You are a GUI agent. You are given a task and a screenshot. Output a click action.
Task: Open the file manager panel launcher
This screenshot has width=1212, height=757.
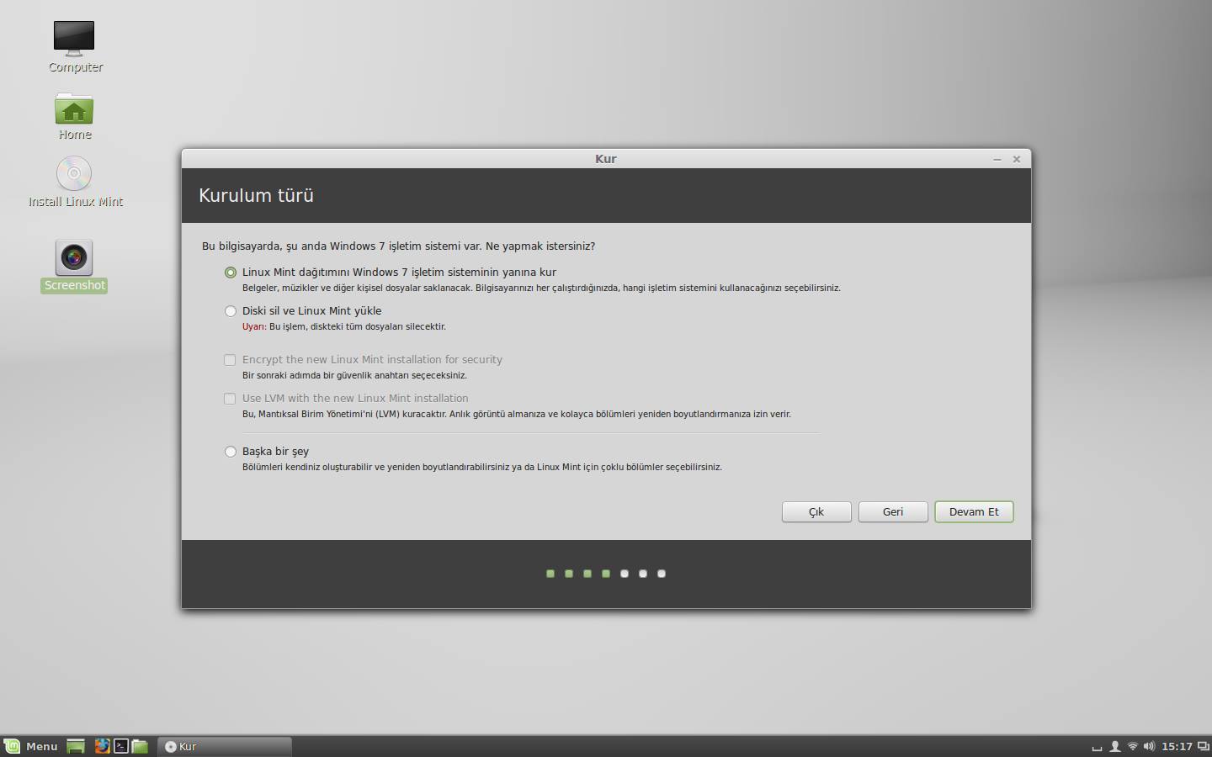(140, 746)
